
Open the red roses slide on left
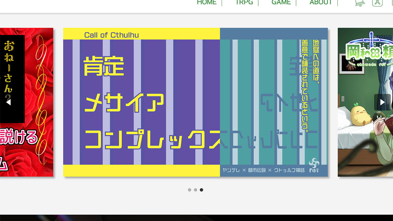click(27, 102)
